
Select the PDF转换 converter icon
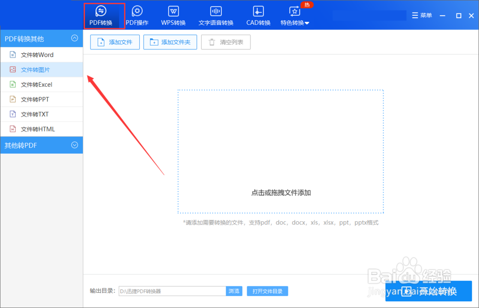(x=101, y=14)
